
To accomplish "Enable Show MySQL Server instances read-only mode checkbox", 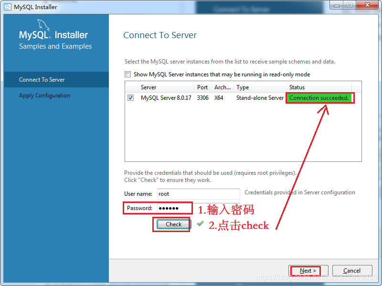I will click(x=127, y=74).
